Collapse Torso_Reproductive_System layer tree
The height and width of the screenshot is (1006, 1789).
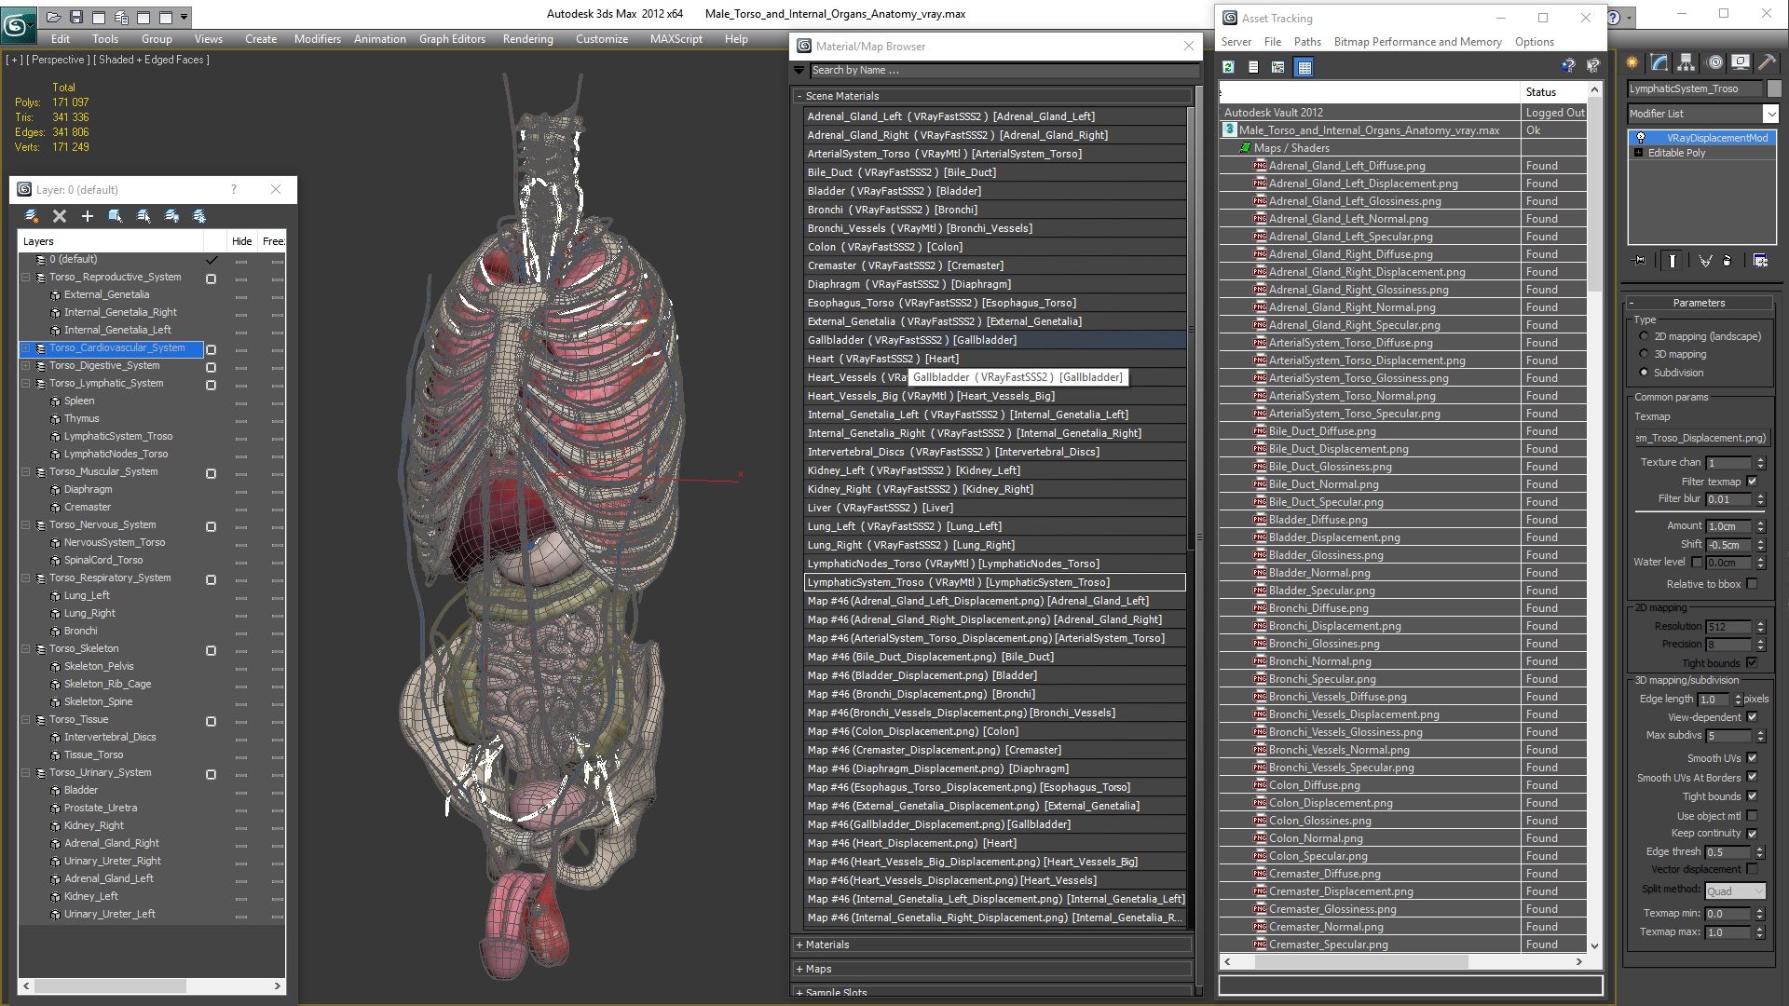click(x=26, y=277)
